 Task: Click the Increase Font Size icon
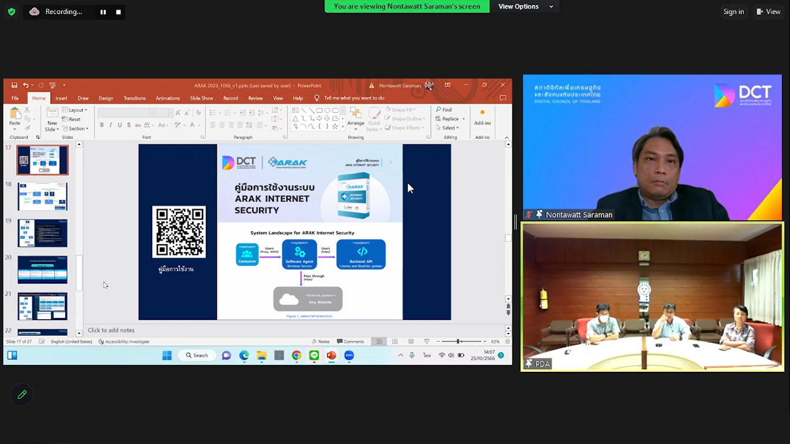click(178, 113)
